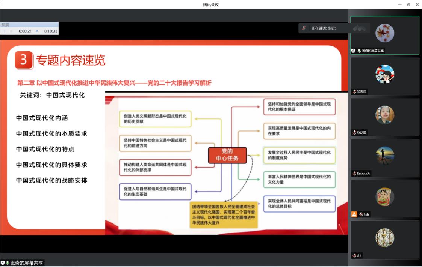Click green microphone icon in 张奇's participant tile
This screenshot has height=267, width=422.
point(359,51)
